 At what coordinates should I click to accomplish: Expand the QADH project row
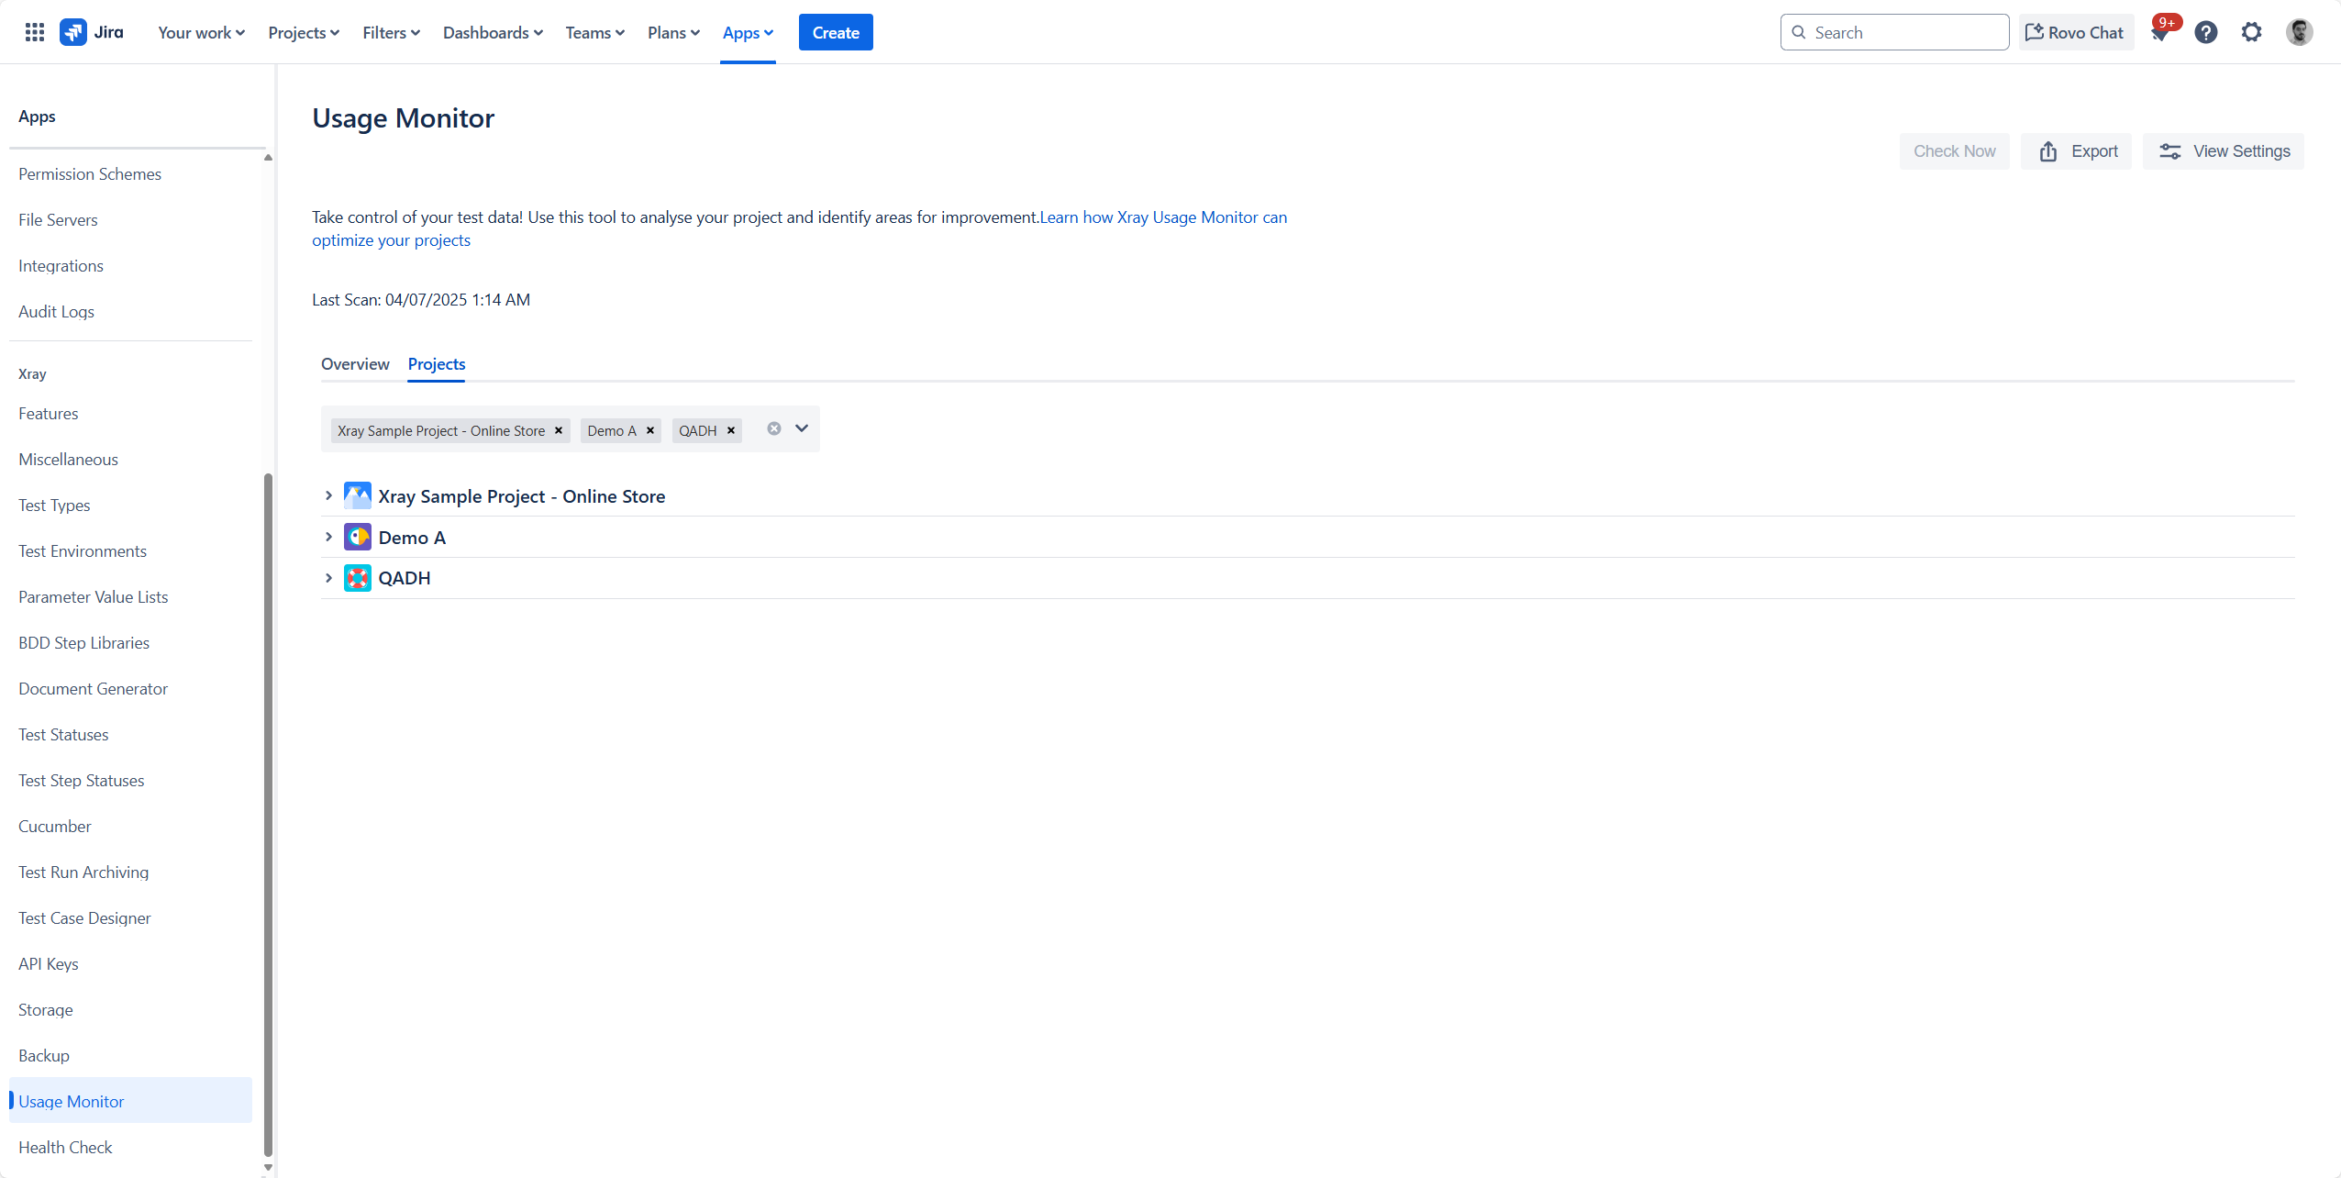click(328, 578)
